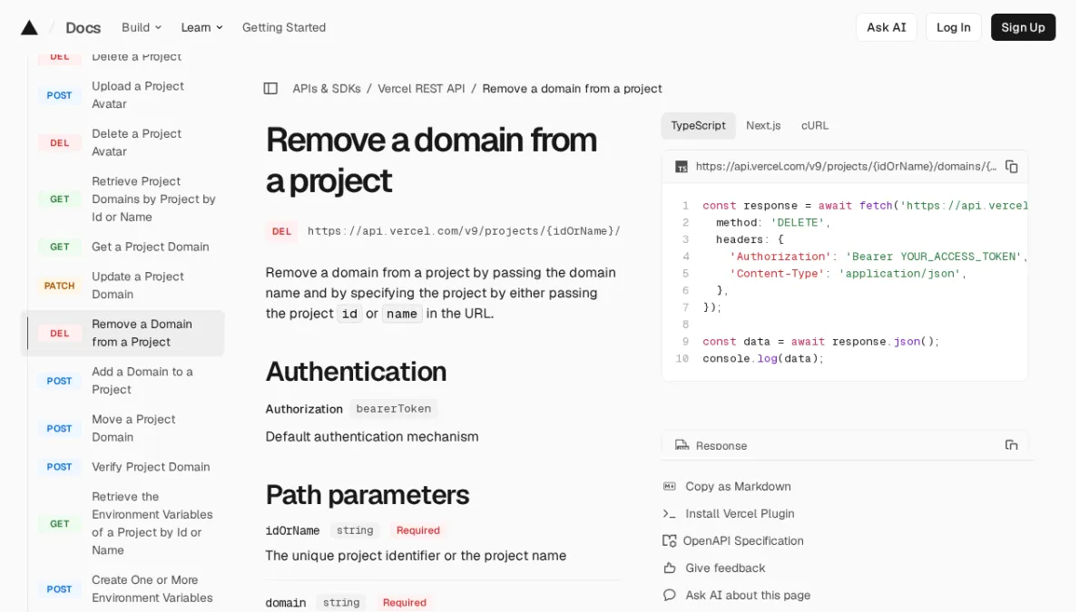Click Ask AI about this page text
The image size is (1089, 612).
748,596
